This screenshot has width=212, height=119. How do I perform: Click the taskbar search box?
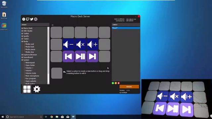[x=24, y=117]
